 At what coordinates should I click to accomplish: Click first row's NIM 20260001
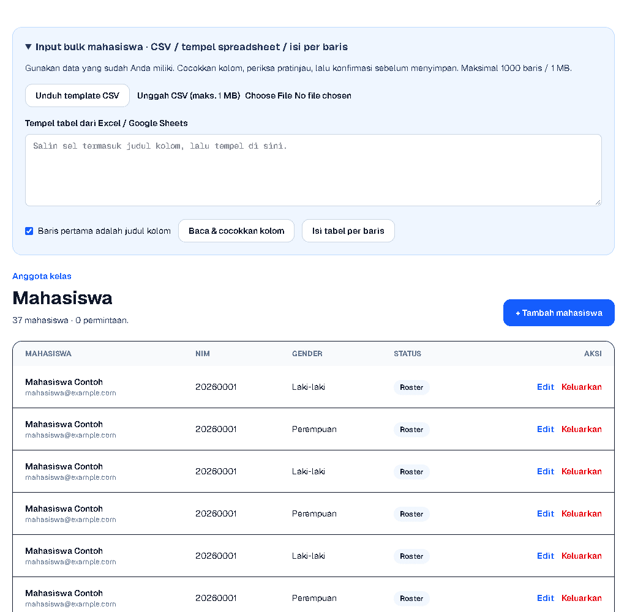pyautogui.click(x=216, y=387)
